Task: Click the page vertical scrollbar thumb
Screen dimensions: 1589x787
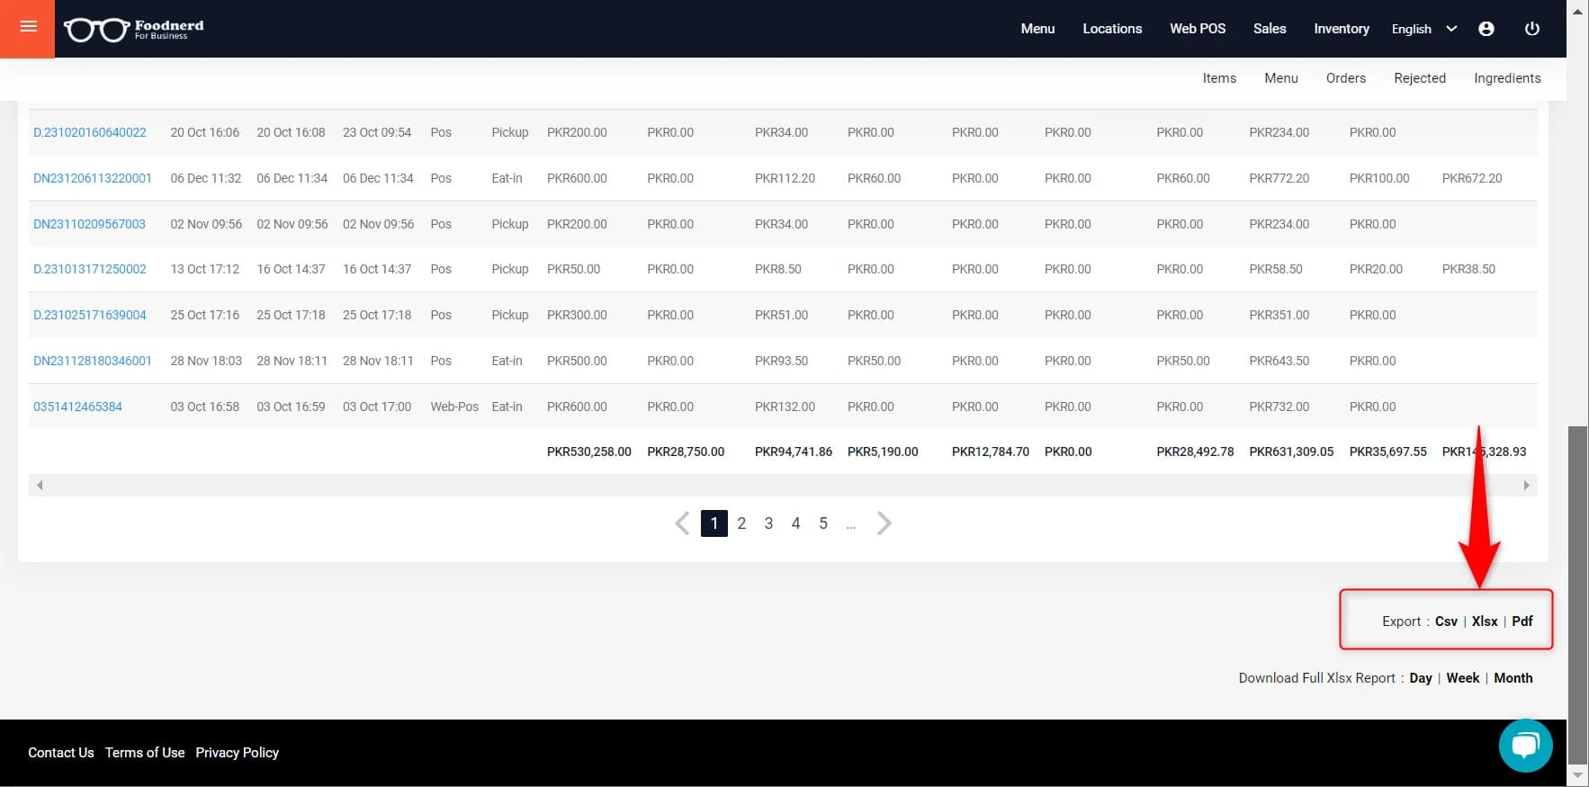Action: point(1577,594)
